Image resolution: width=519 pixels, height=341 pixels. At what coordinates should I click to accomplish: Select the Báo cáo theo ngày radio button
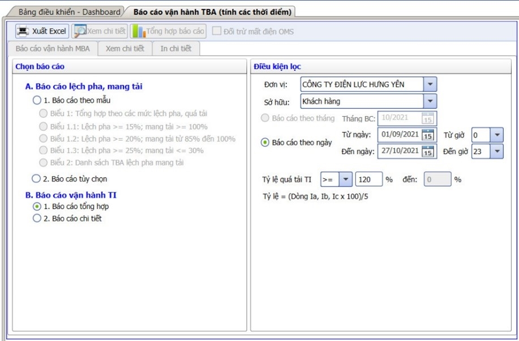265,143
